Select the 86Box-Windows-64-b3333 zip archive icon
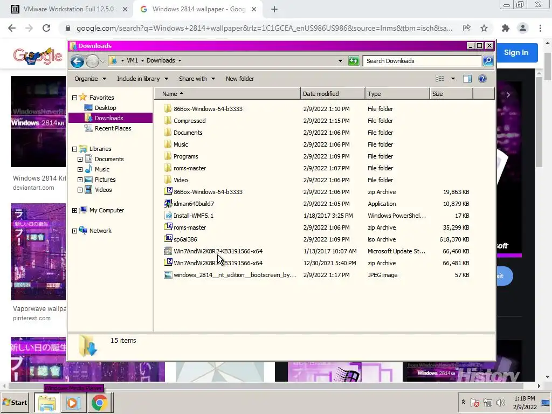This screenshot has height=414, width=552. tap(168, 191)
